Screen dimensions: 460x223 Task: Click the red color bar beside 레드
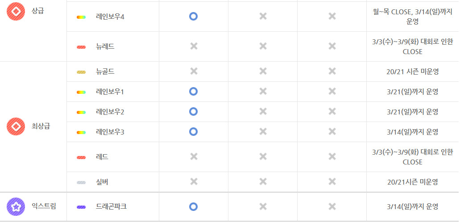pyautogui.click(x=81, y=157)
